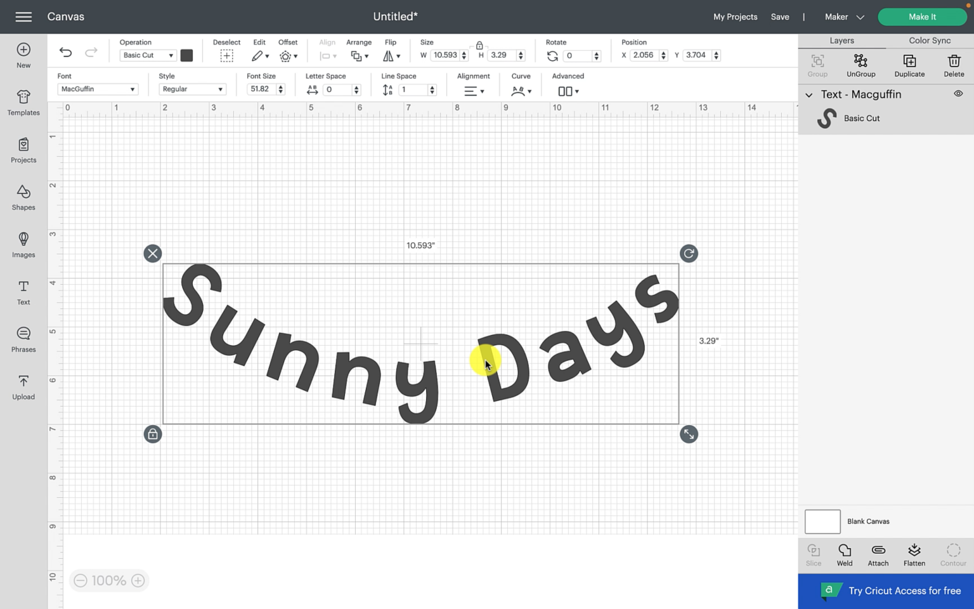Click the Blank Canvas color swatch
Screen dimensions: 974x609
[x=822, y=521]
